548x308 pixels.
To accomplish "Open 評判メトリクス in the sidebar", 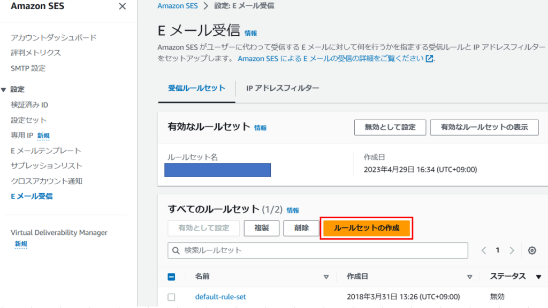I will click(x=36, y=53).
